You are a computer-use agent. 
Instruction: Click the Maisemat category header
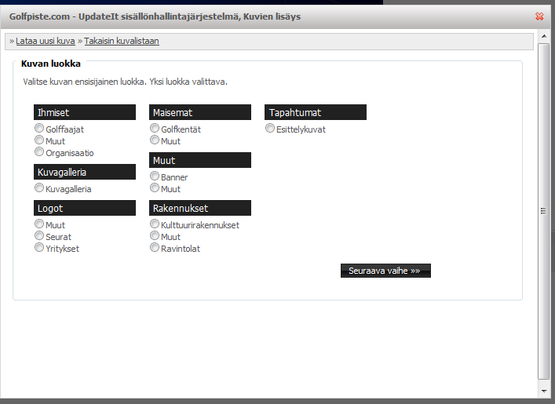[x=200, y=112]
